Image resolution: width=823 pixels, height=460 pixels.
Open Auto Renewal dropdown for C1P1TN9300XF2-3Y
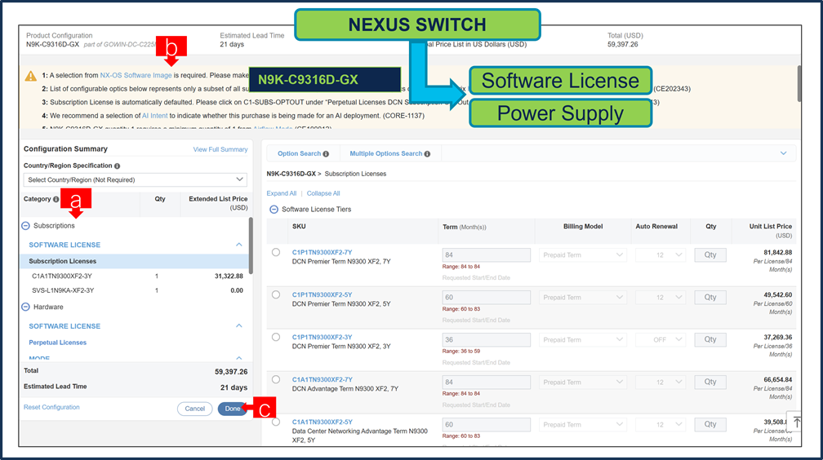(661, 340)
